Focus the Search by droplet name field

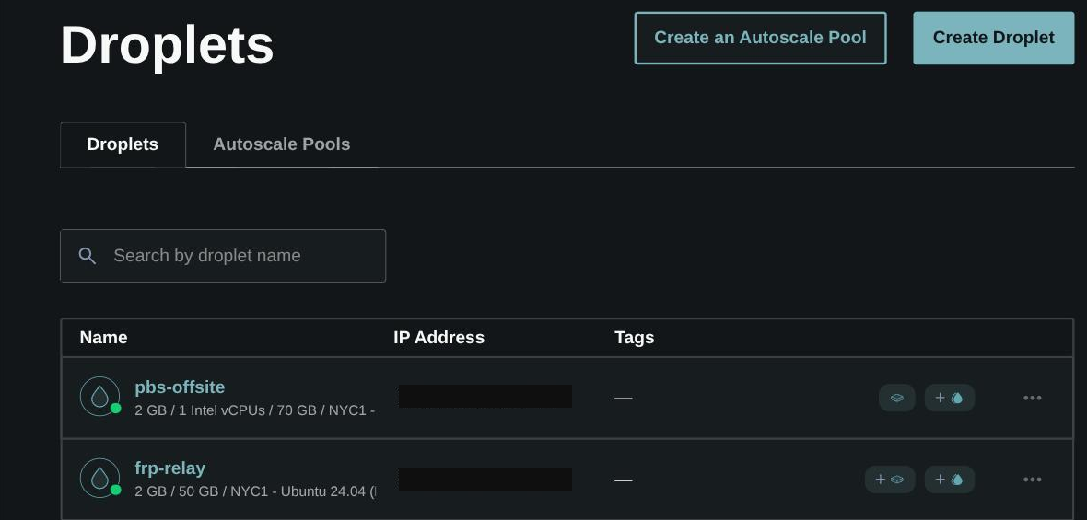click(223, 256)
